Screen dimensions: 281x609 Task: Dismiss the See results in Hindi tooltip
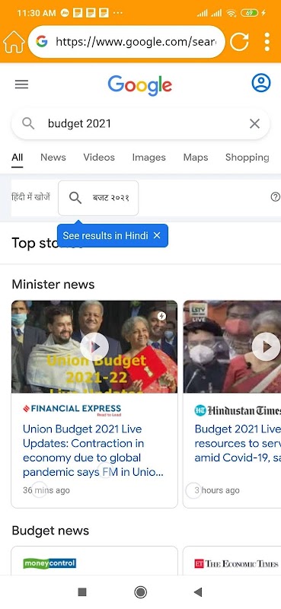tap(157, 235)
